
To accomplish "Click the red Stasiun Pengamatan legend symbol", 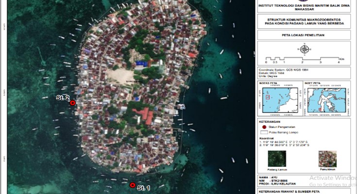I will click(x=265, y=126).
